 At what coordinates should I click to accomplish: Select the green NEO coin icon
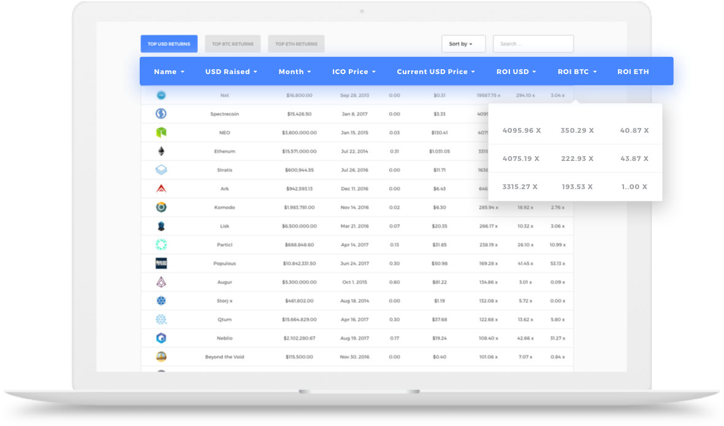tap(161, 132)
